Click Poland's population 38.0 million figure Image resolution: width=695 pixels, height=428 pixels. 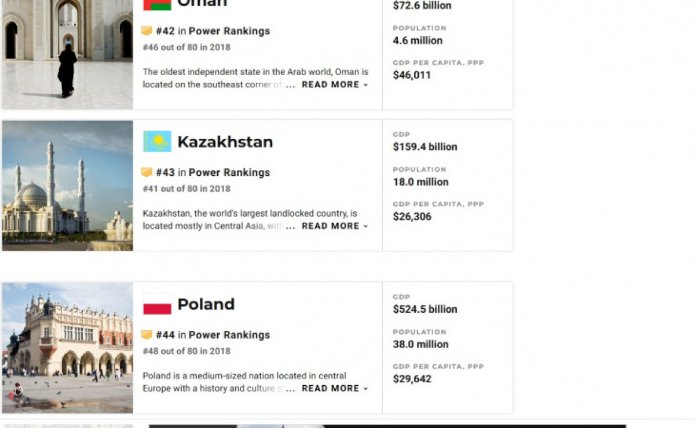point(420,344)
